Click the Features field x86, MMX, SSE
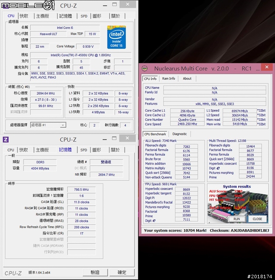The width and height of the screenshot is (275, 280). click(x=215, y=104)
